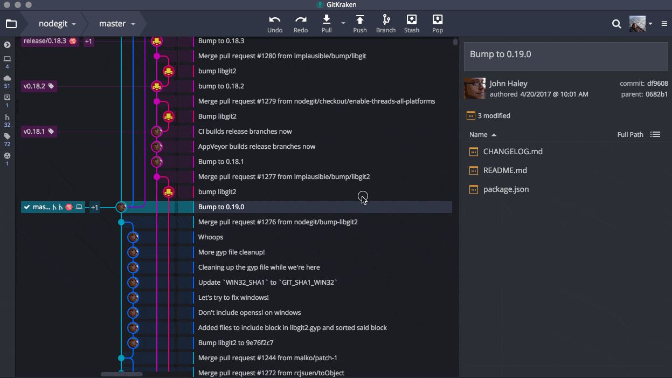Open the profile dropdown arrow
This screenshot has width=672, height=378.
pyautogui.click(x=650, y=24)
